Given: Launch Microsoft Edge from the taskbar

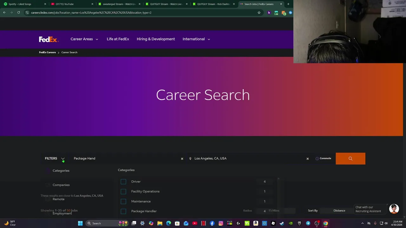Looking at the screenshot, I should coord(168,223).
